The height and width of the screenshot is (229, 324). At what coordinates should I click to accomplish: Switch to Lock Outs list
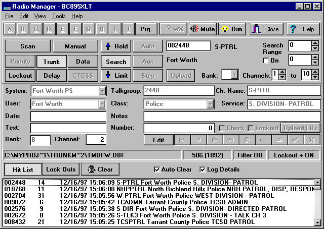pos(61,169)
